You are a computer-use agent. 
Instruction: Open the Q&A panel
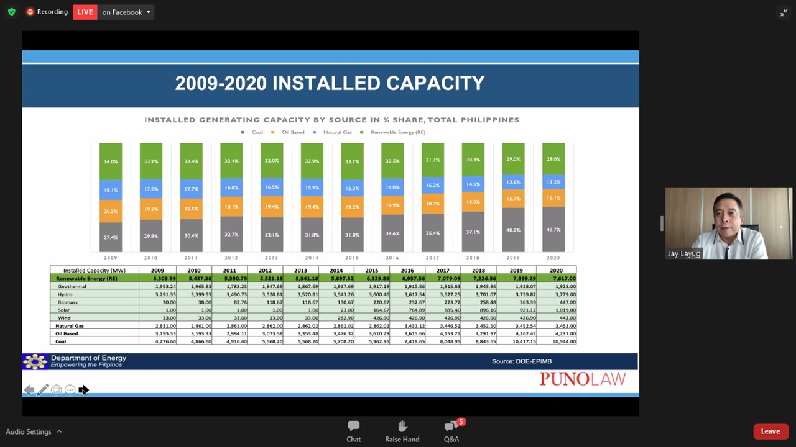[x=451, y=431]
